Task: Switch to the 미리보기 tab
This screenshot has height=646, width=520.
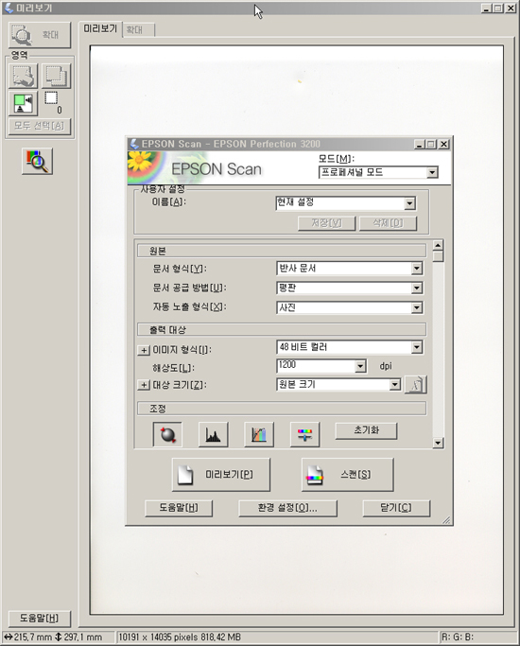Action: tap(100, 28)
